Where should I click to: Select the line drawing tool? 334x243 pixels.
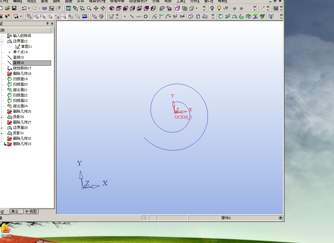[132, 16]
